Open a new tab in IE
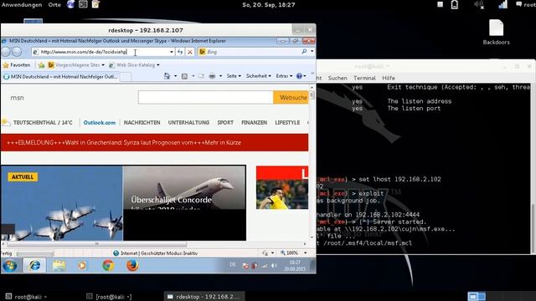The image size is (536, 301). (126, 77)
